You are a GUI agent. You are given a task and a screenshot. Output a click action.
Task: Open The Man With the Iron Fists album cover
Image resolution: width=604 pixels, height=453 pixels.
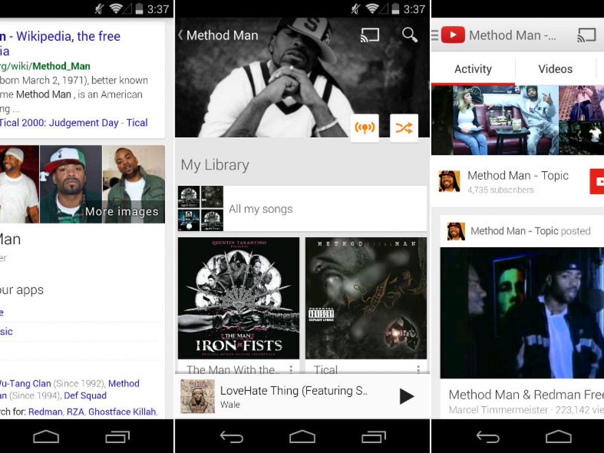coord(239,298)
